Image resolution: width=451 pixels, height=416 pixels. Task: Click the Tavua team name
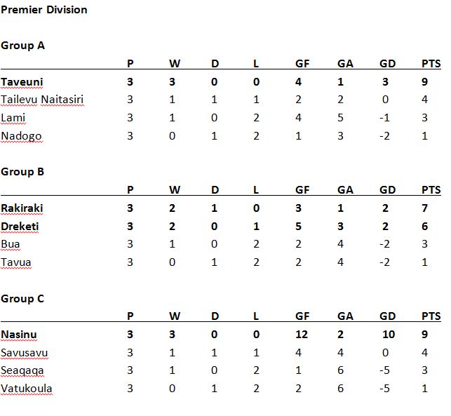16,262
